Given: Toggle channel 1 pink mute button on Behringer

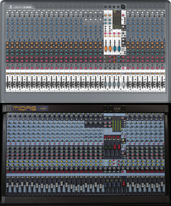Looking at the screenshot, I should click(x=8, y=68).
